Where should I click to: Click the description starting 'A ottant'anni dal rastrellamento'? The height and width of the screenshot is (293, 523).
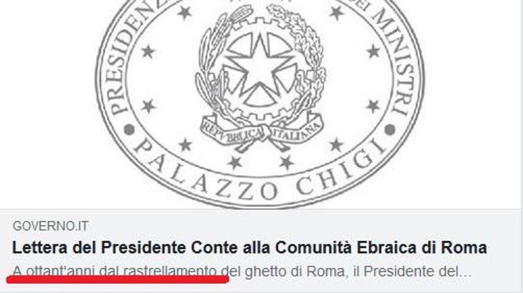pyautogui.click(x=242, y=271)
